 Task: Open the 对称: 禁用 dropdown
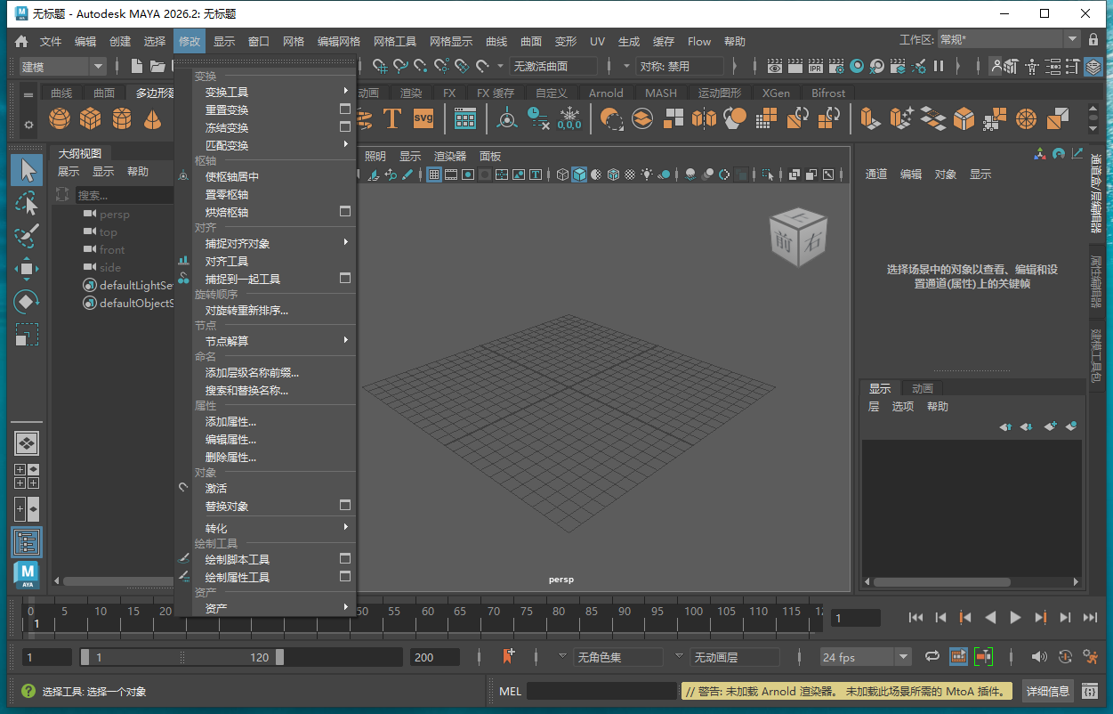pyautogui.click(x=681, y=66)
